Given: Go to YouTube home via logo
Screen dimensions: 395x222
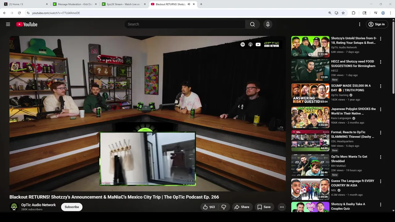Looking at the screenshot, I should [x=27, y=24].
